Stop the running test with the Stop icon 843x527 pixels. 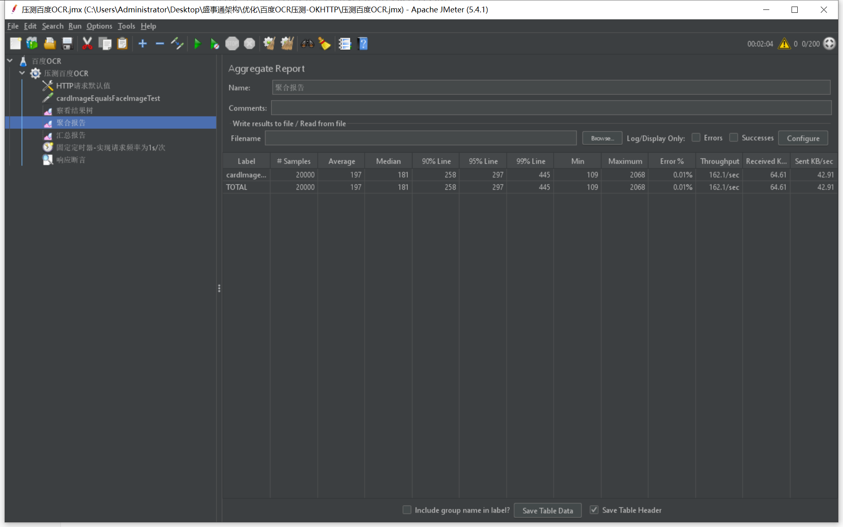pos(232,43)
